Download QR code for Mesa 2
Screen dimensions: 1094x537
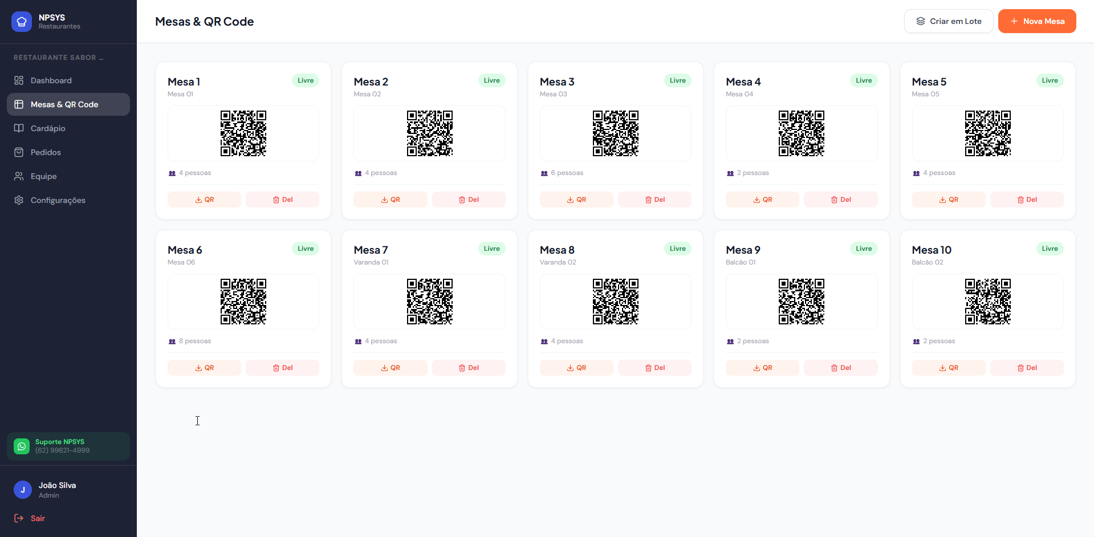[x=391, y=200]
